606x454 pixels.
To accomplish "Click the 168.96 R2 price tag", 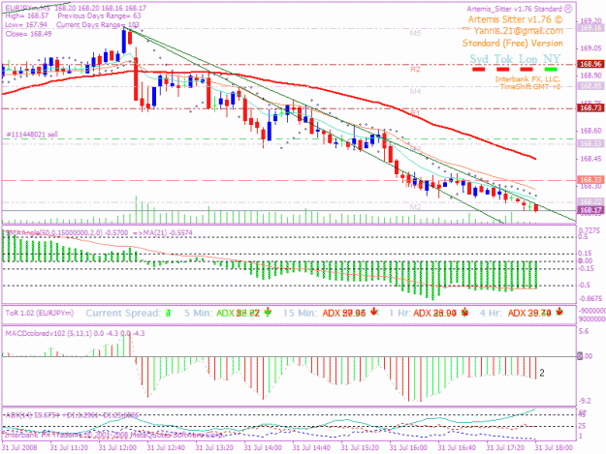I will click(x=590, y=64).
